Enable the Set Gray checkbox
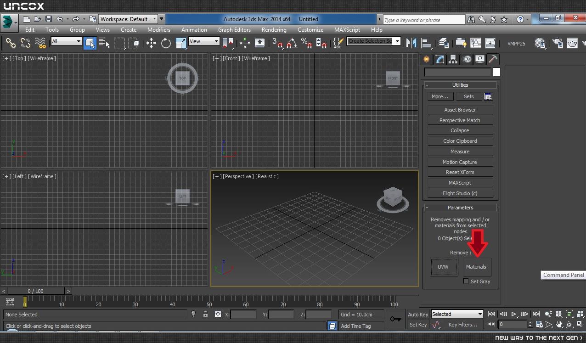This screenshot has height=343, width=586. click(466, 281)
